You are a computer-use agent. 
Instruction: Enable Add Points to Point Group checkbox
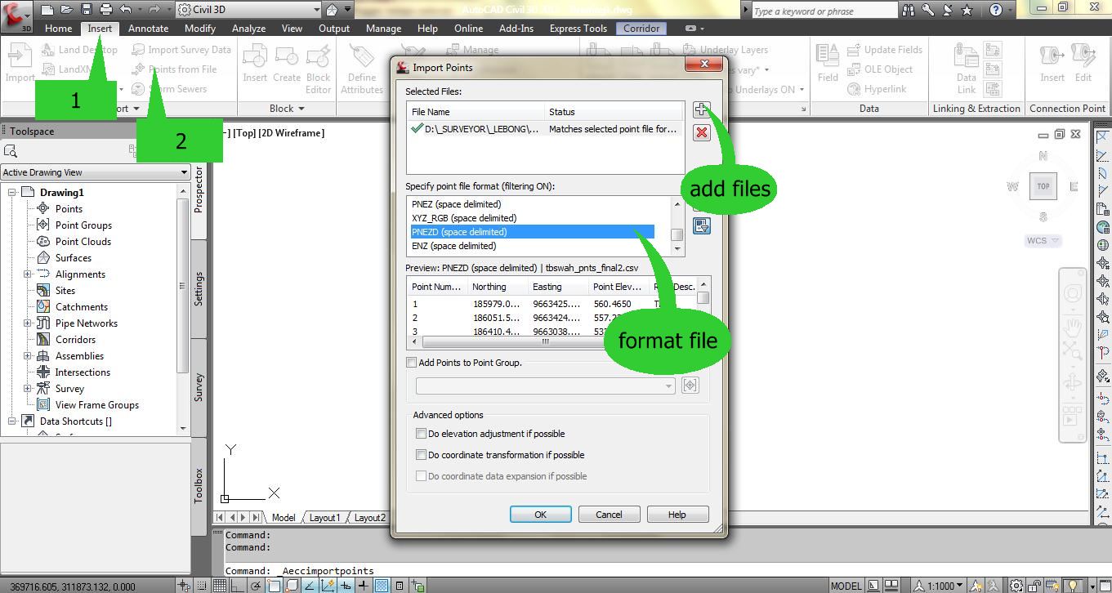(412, 363)
